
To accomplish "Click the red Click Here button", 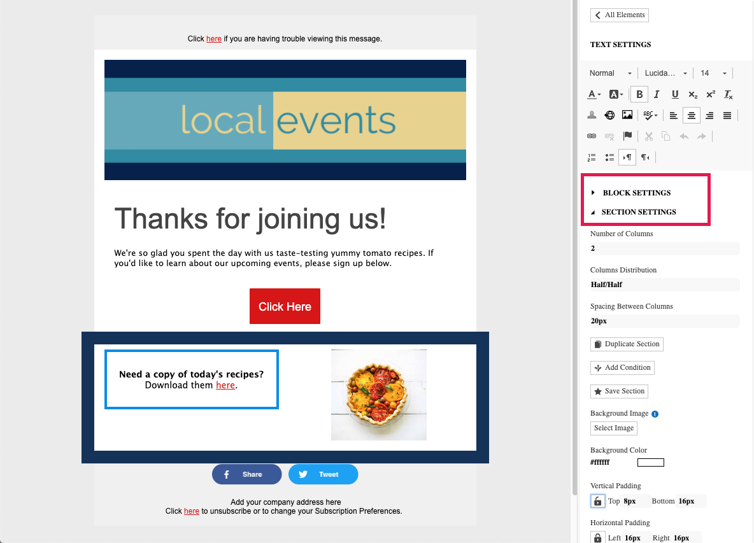I will click(285, 306).
